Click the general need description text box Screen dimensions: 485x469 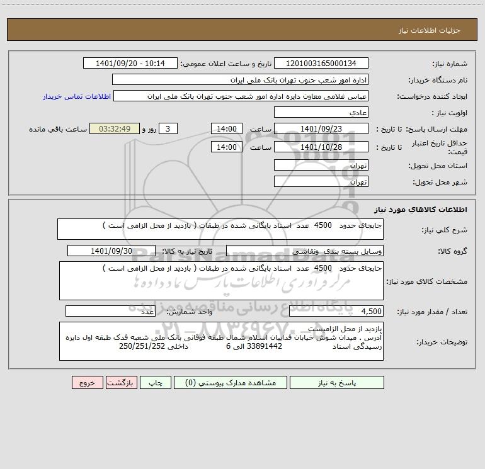(x=220, y=229)
